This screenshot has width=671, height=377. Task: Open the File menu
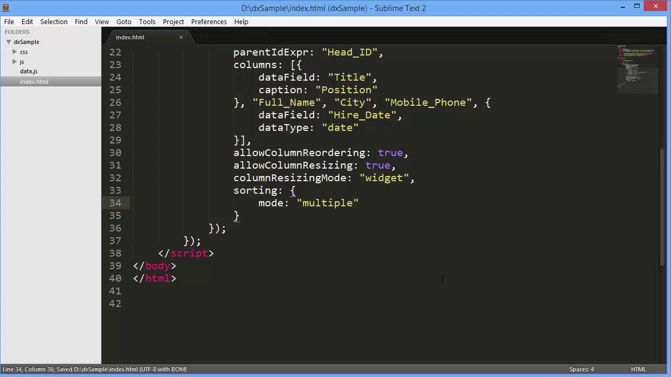click(x=9, y=21)
